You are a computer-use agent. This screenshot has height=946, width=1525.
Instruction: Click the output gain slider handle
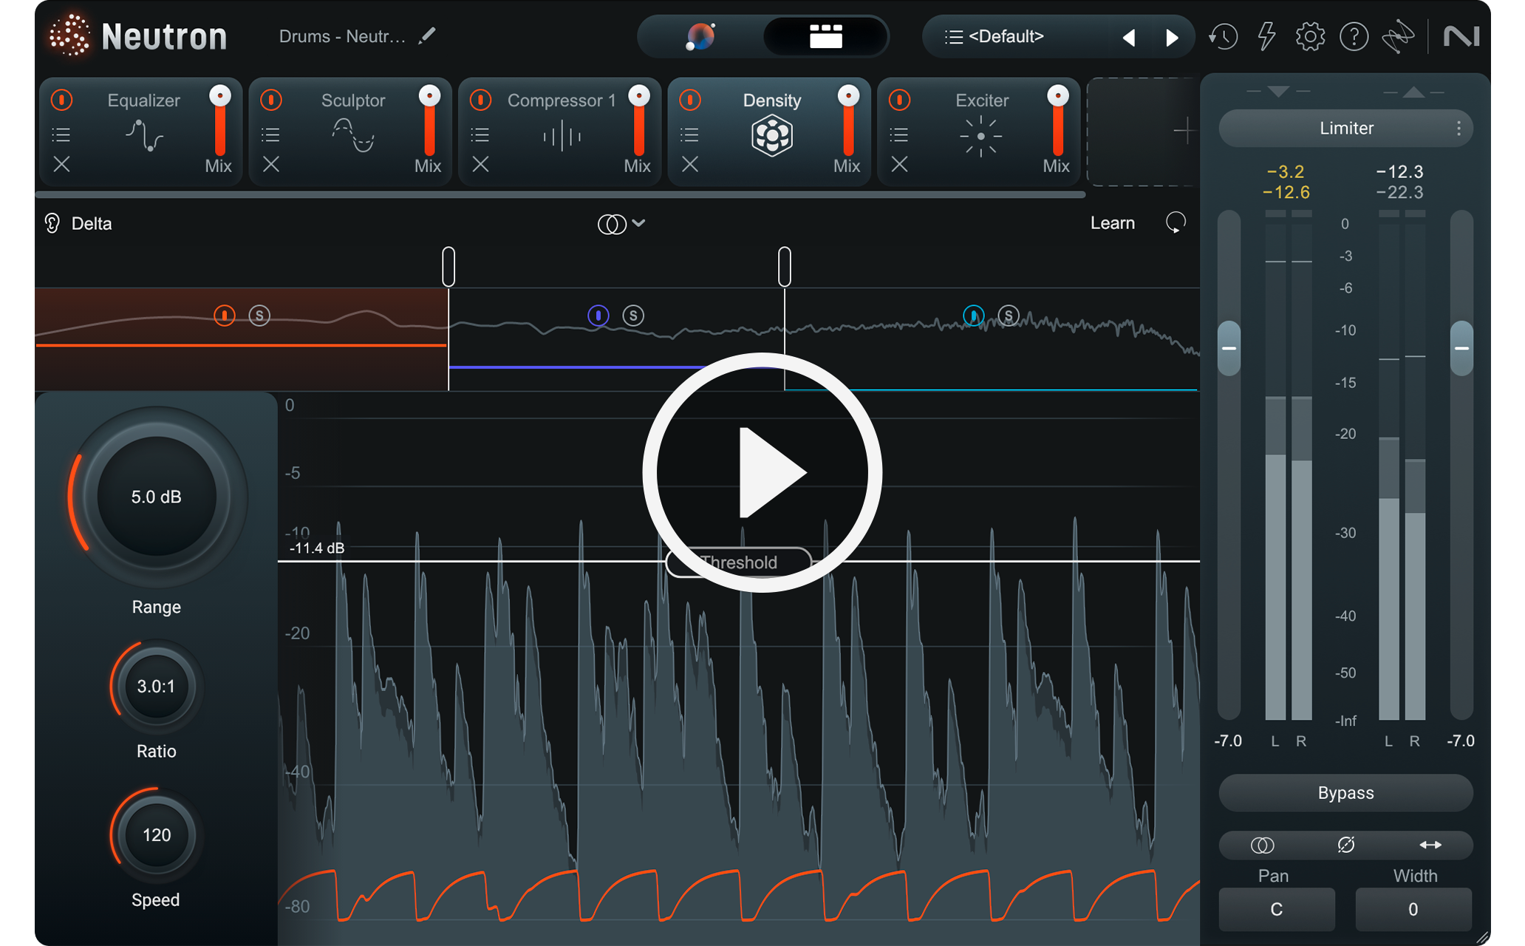[x=1461, y=348]
